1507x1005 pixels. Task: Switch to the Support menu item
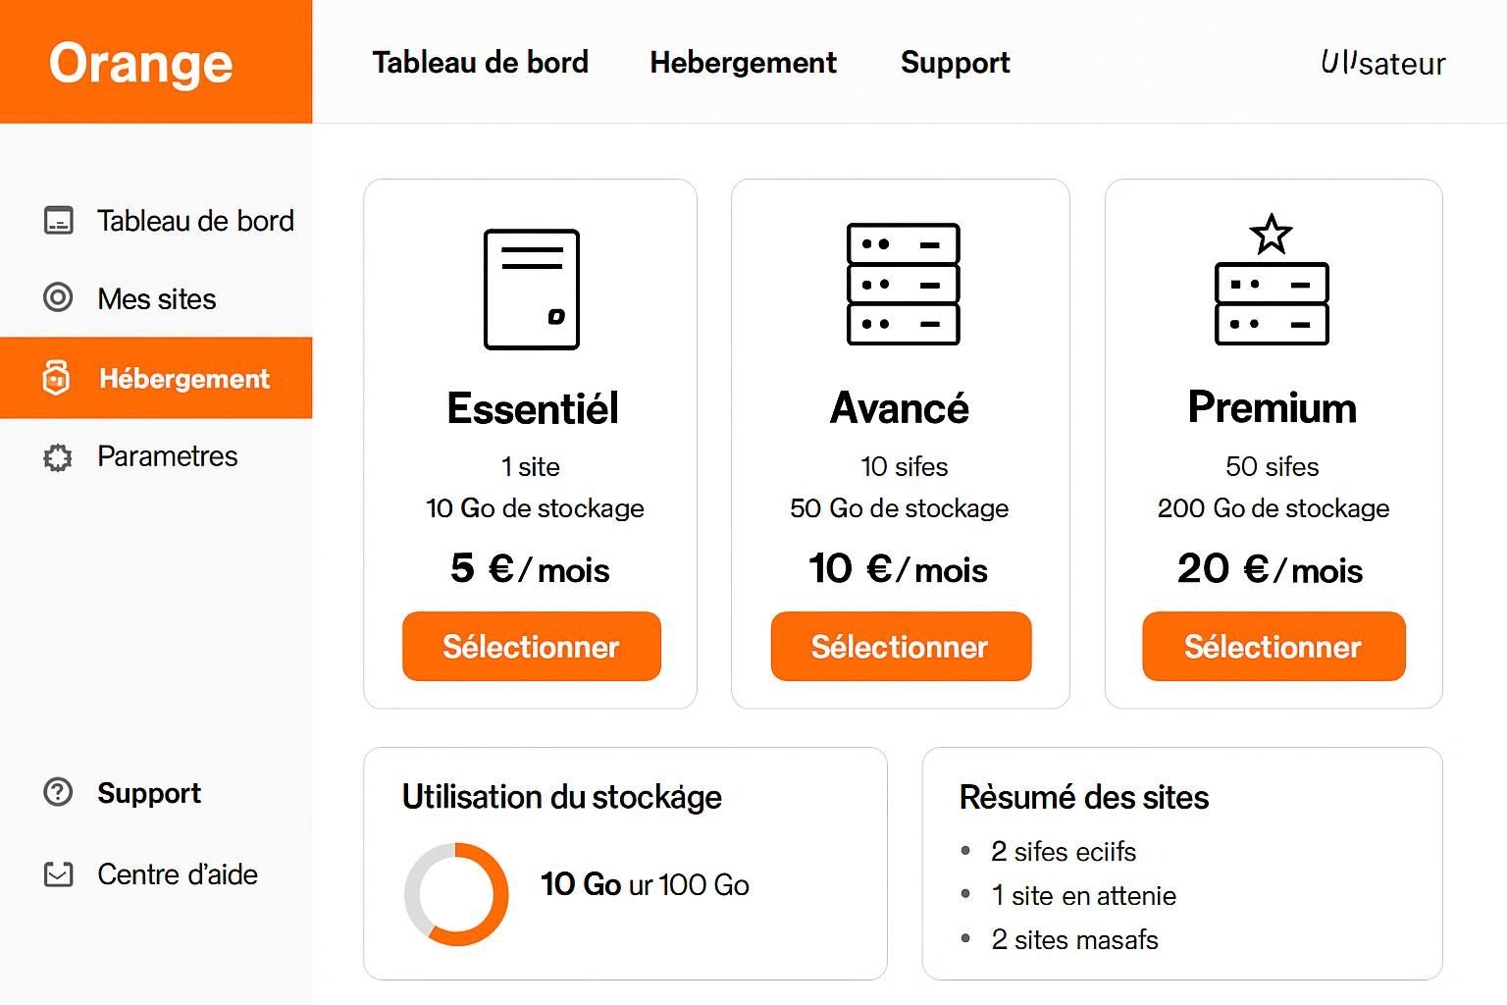point(954,63)
